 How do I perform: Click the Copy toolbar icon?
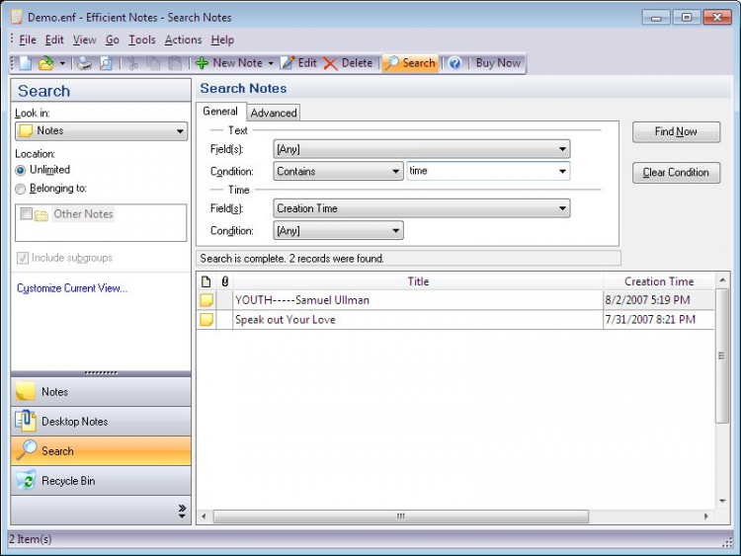tap(153, 63)
